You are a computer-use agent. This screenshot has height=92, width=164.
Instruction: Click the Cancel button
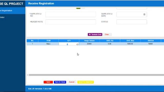click(x=72, y=82)
